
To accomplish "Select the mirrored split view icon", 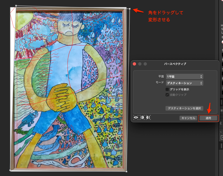I will pyautogui.click(x=148, y=118).
